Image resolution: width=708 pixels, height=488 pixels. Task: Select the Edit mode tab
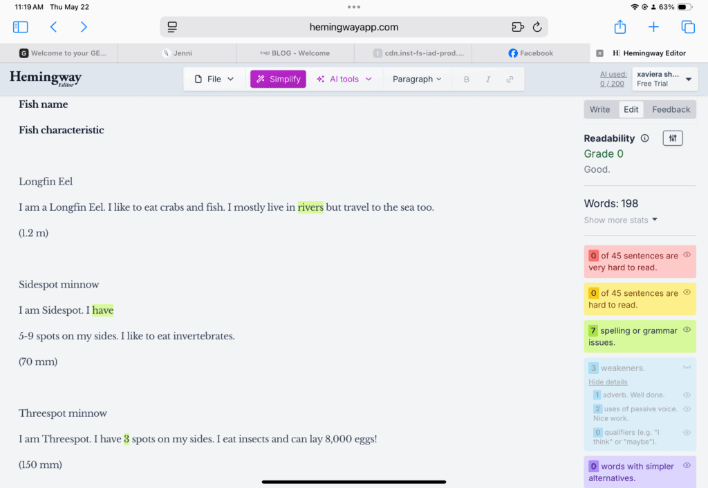point(631,110)
